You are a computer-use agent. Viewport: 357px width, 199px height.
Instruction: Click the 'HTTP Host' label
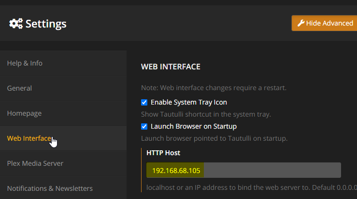point(163,153)
